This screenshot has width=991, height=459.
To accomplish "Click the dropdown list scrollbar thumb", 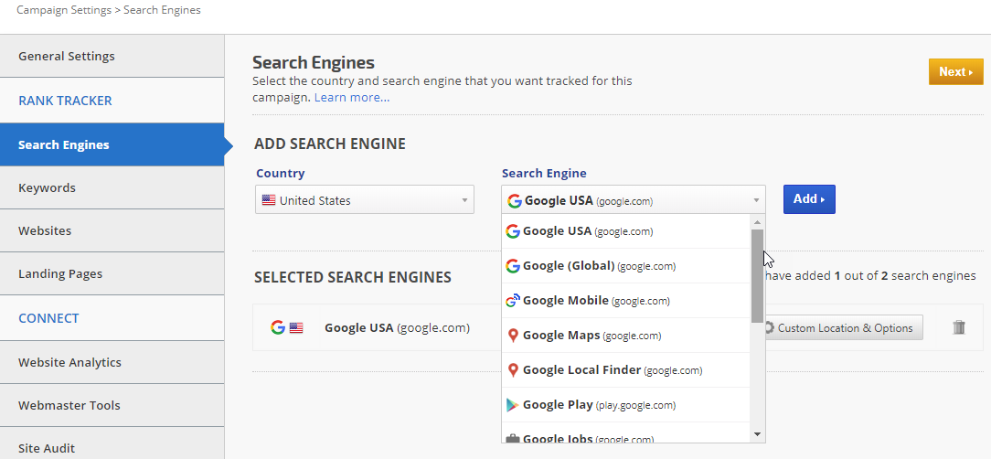I will point(757,274).
